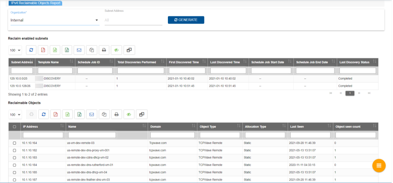Check the row for 10.1.10.183
The width and height of the screenshot is (393, 183).
[14, 158]
